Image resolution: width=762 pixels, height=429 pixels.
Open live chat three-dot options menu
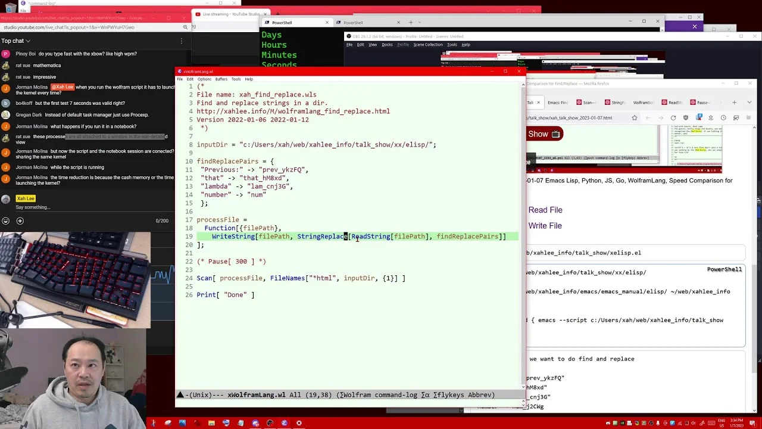coord(181,41)
